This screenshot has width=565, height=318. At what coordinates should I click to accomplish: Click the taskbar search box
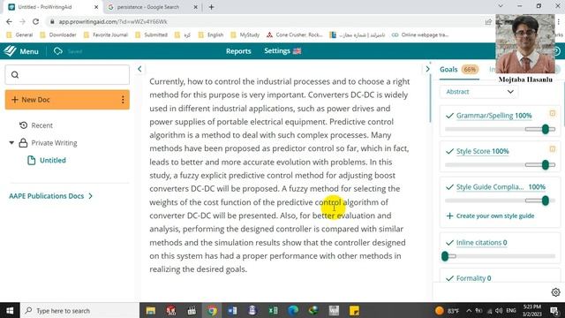[80, 310]
